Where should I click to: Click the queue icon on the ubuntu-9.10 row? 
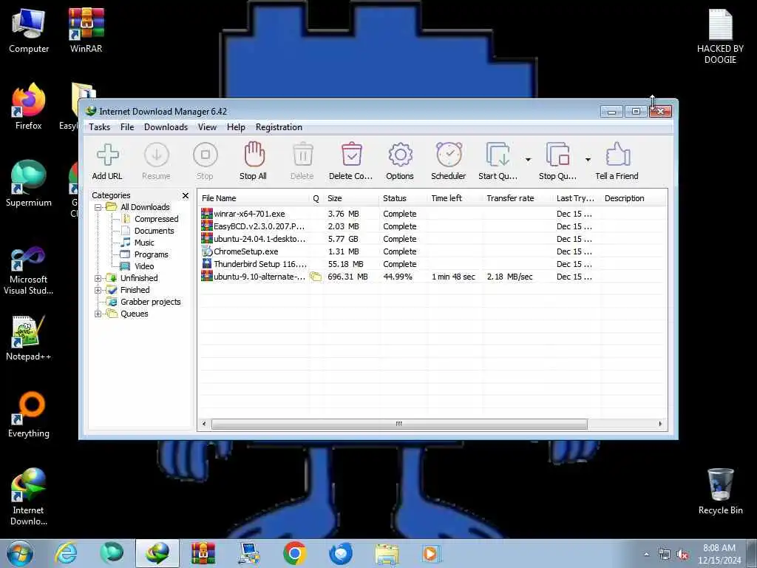click(x=316, y=277)
